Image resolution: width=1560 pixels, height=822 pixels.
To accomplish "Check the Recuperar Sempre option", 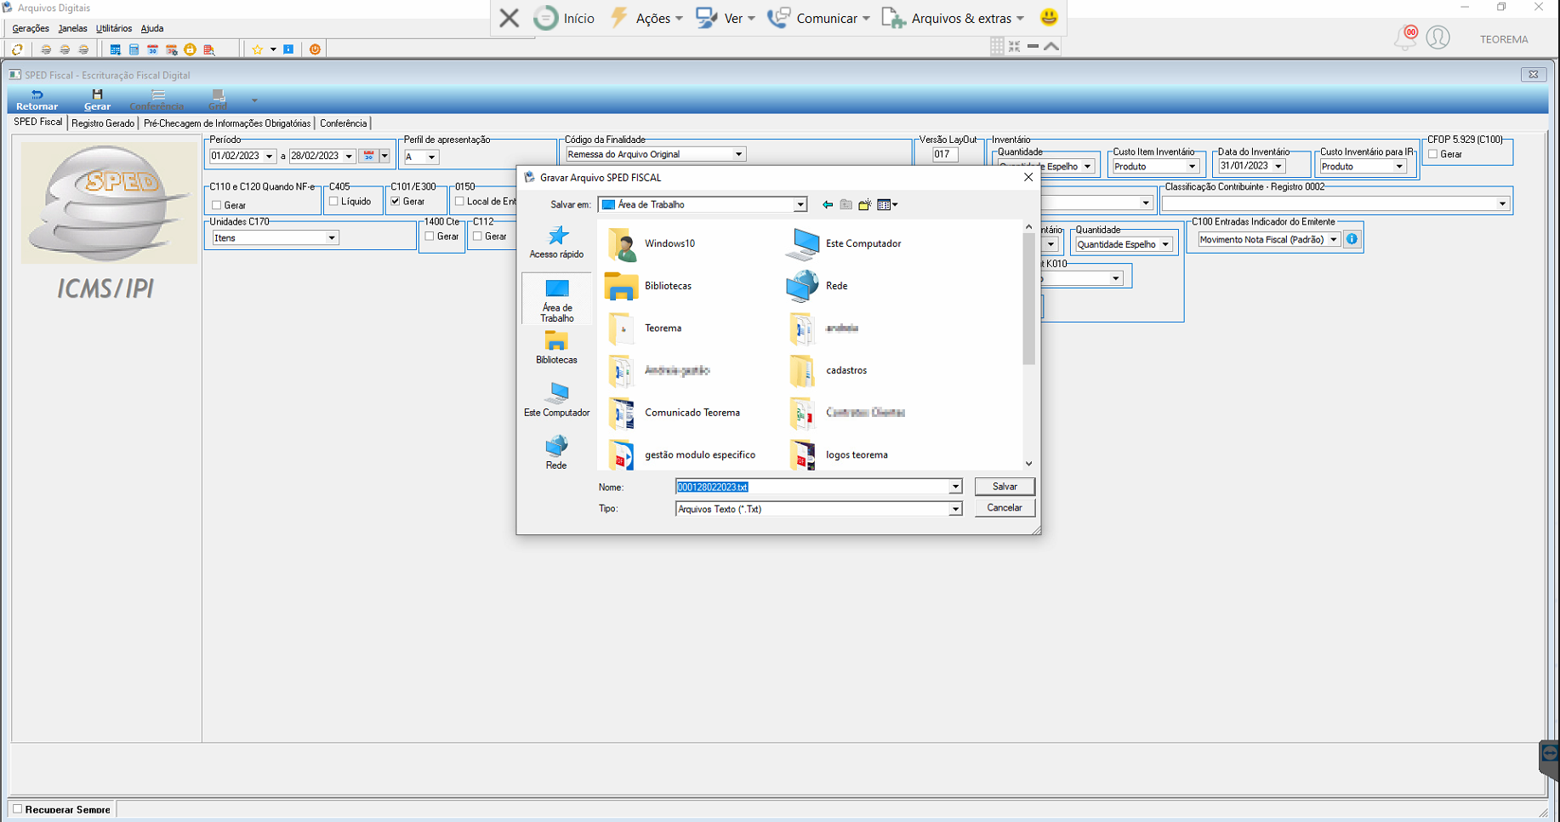I will pos(18,809).
